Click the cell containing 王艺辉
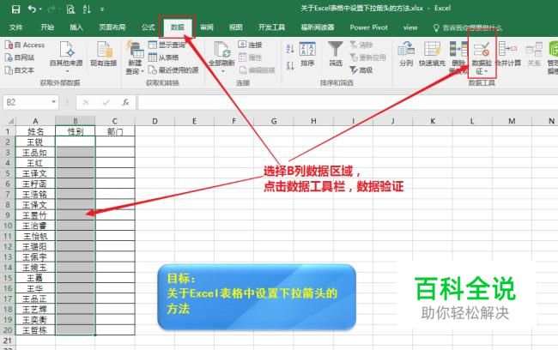The width and height of the screenshot is (558, 350). [x=35, y=309]
